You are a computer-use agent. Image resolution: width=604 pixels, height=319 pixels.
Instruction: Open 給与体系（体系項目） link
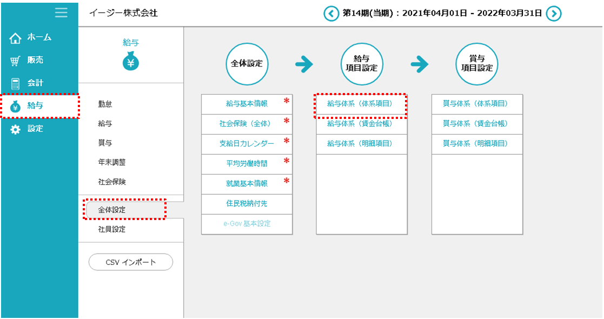(x=360, y=104)
